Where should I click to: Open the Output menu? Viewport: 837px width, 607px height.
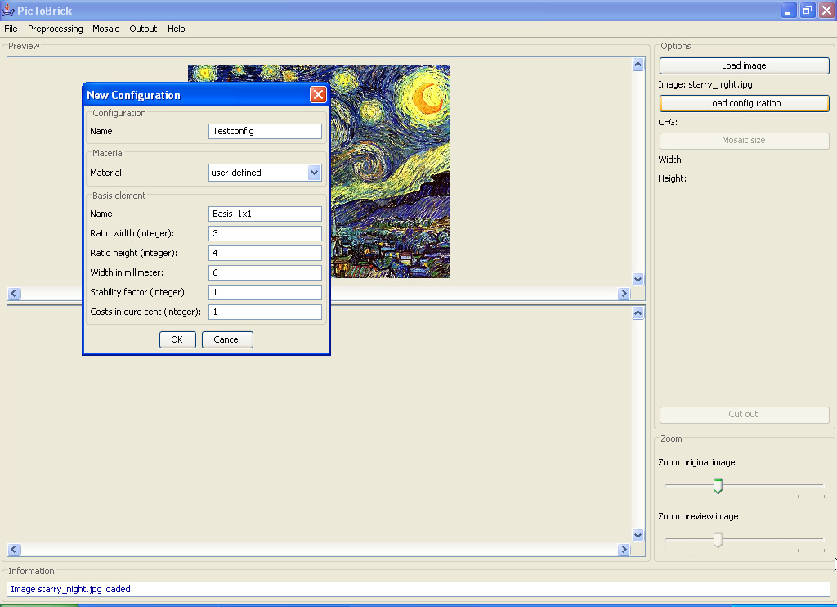pos(143,29)
